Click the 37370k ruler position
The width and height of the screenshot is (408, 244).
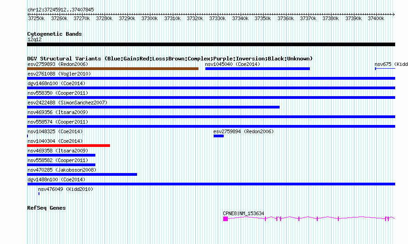(308, 18)
